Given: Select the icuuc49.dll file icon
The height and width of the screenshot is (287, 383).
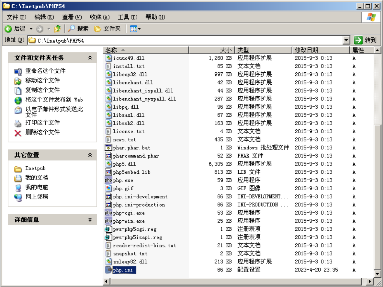Looking at the screenshot, I should point(108,58).
